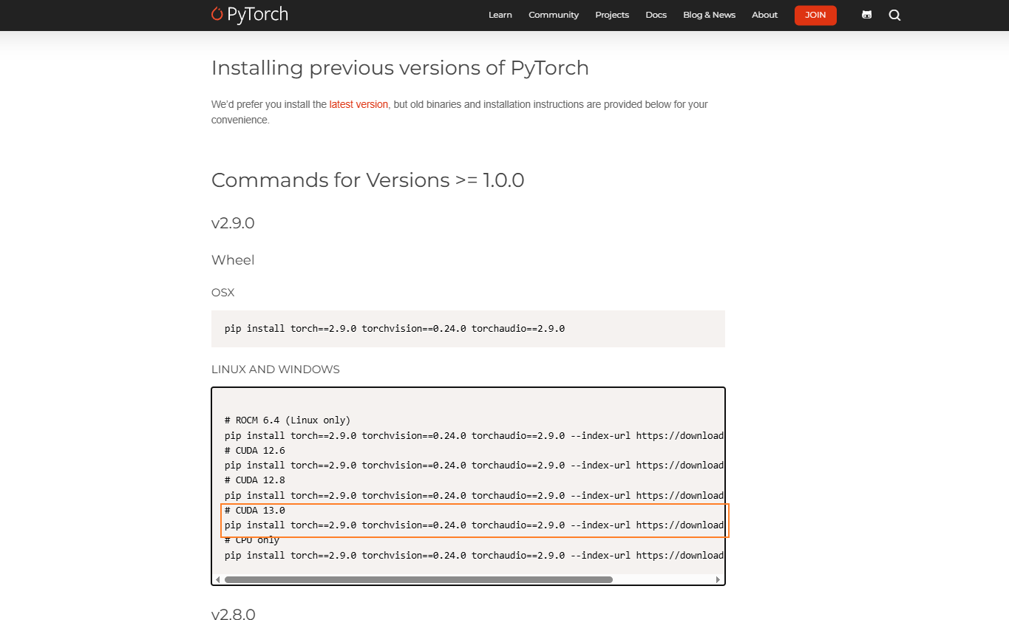Expand the Community menu
The image size is (1009, 620).
(553, 15)
